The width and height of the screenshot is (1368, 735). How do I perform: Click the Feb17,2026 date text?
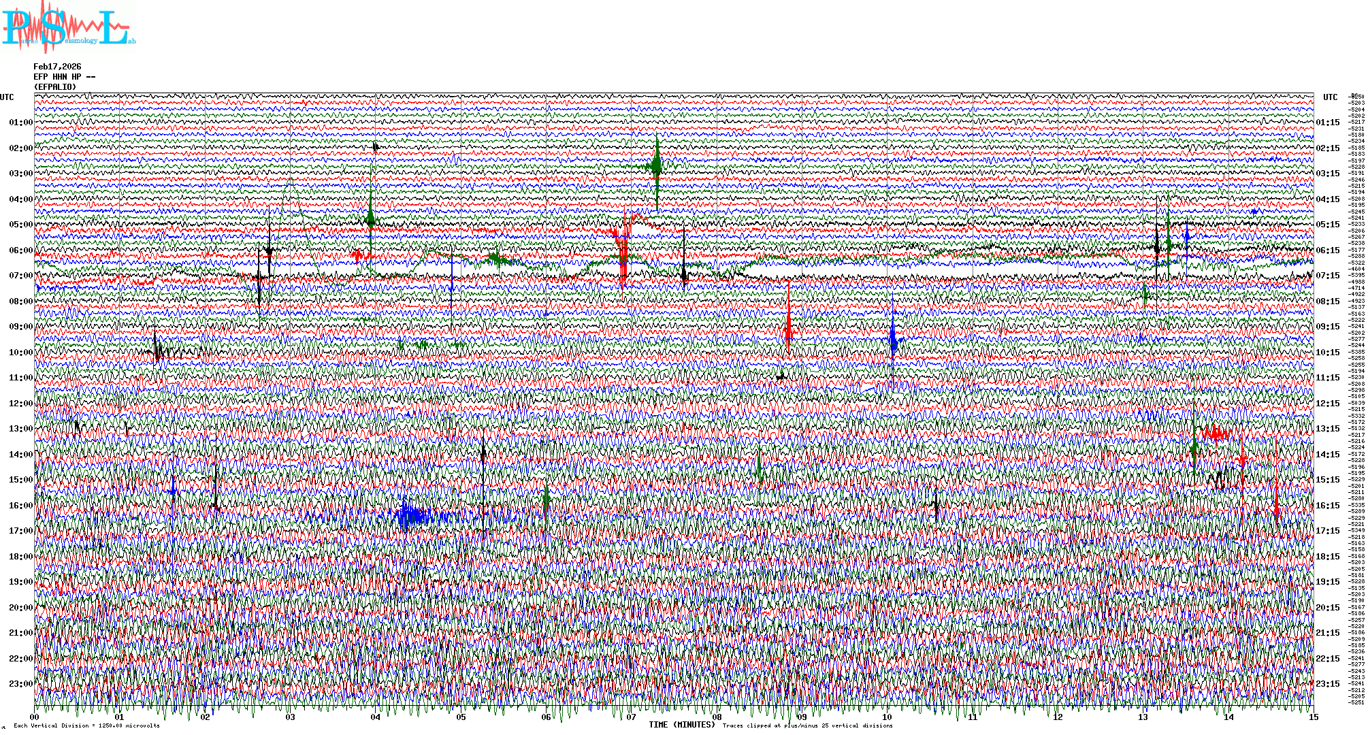(57, 67)
